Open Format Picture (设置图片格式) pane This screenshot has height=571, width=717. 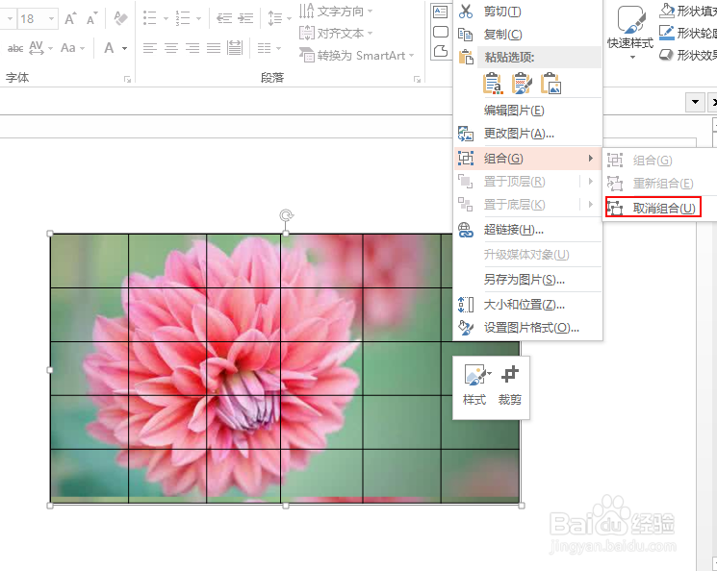[528, 328]
